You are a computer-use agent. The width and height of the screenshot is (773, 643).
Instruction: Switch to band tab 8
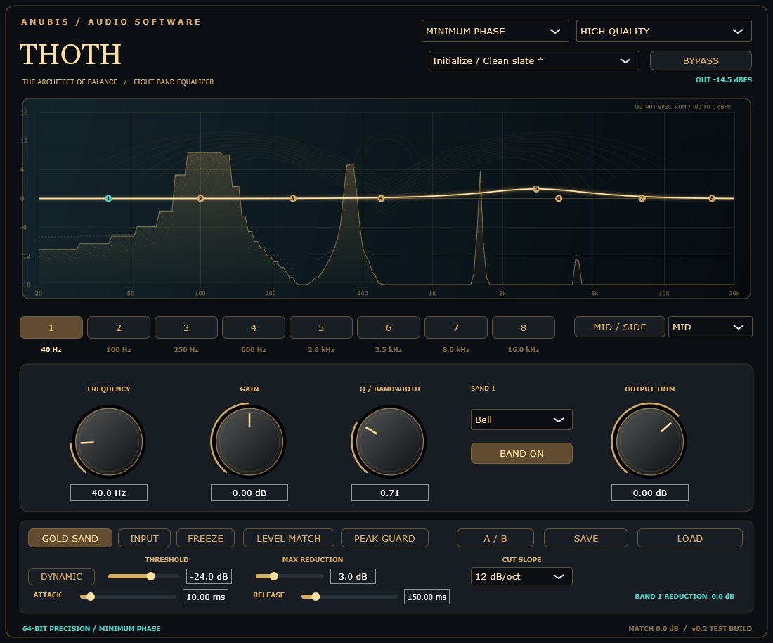pyautogui.click(x=524, y=327)
